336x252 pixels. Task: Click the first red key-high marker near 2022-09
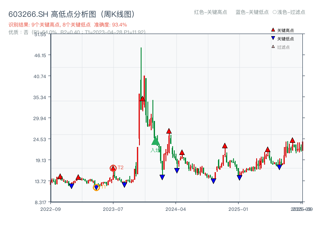pos(60,176)
